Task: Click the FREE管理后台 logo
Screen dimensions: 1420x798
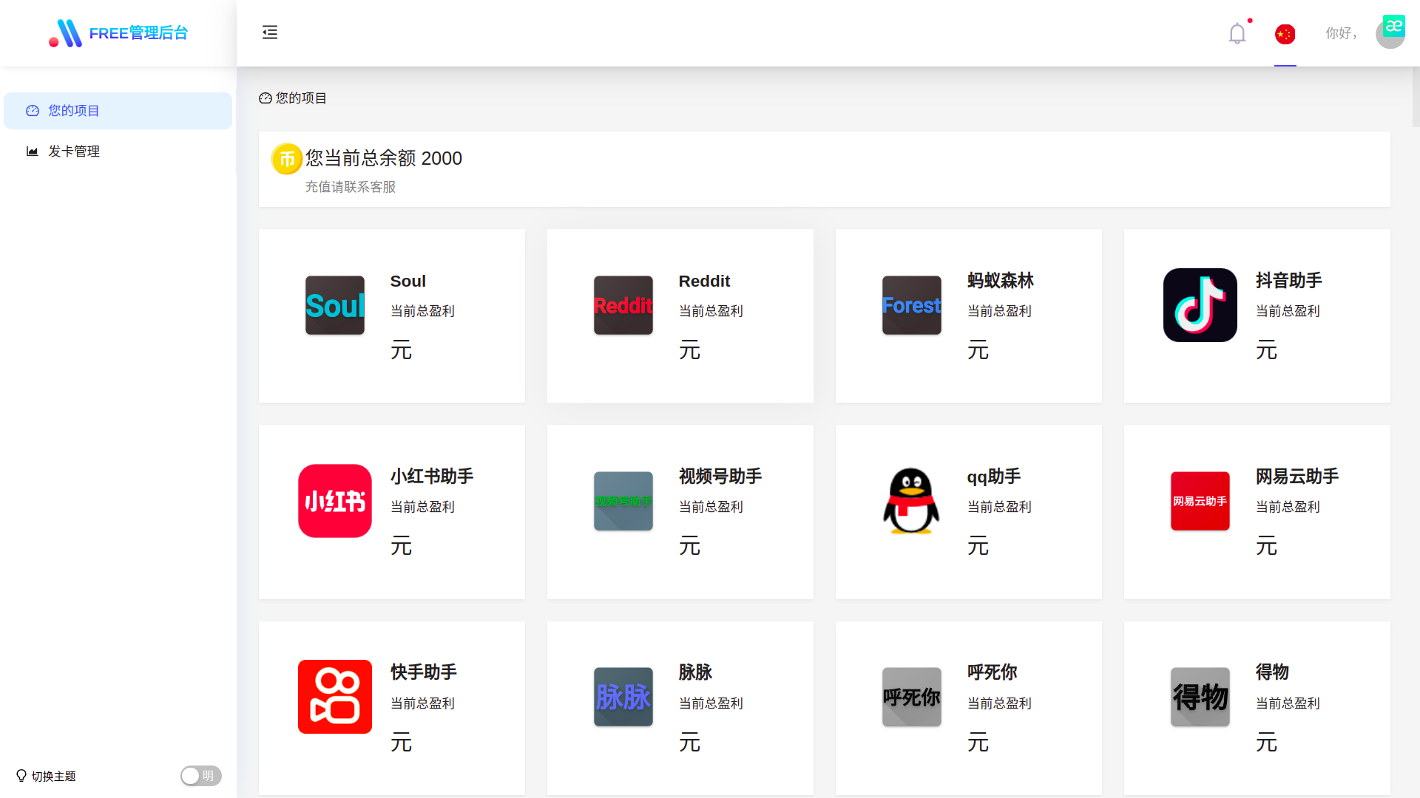Action: [118, 33]
